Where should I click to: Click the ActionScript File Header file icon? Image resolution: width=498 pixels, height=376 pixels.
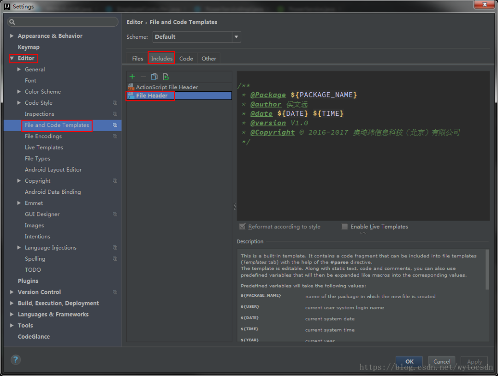(131, 87)
